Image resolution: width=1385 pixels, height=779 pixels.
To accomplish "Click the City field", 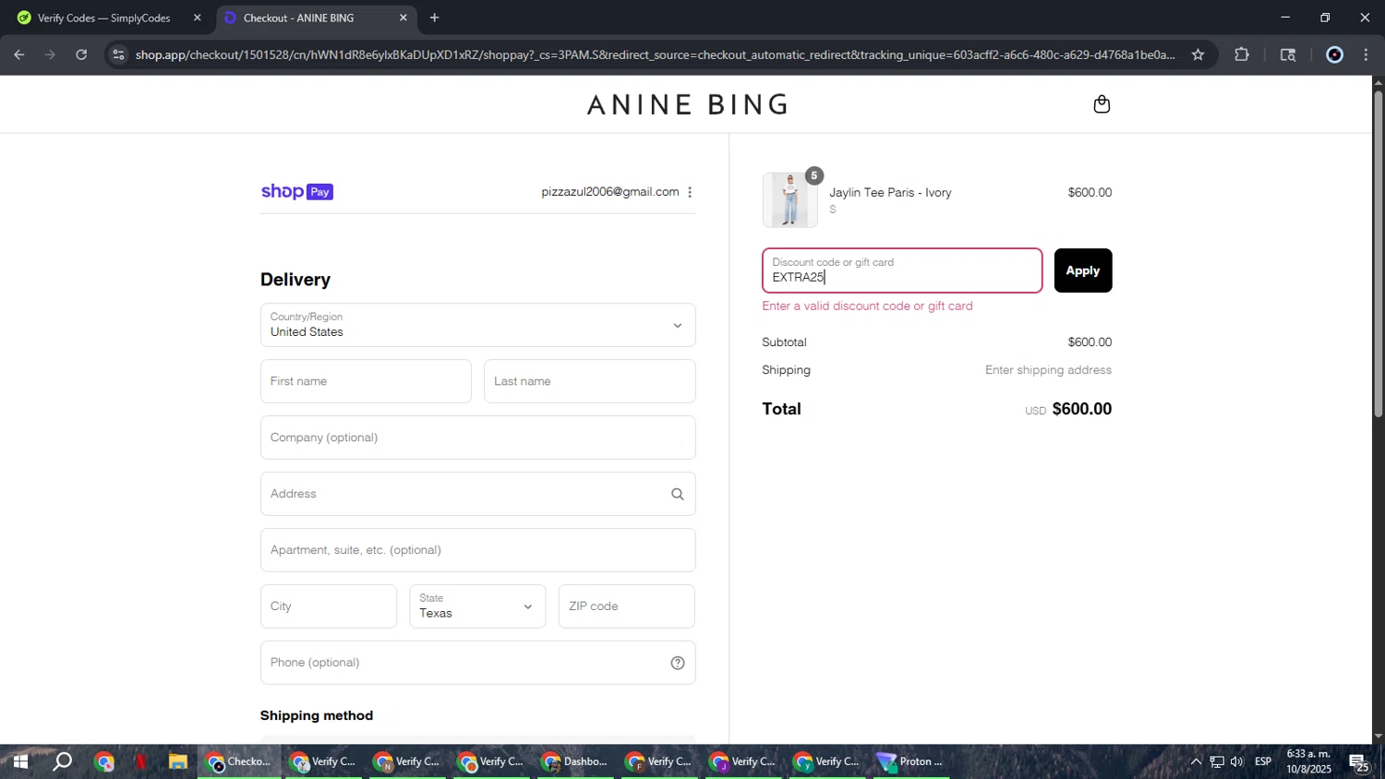I will pyautogui.click(x=329, y=606).
